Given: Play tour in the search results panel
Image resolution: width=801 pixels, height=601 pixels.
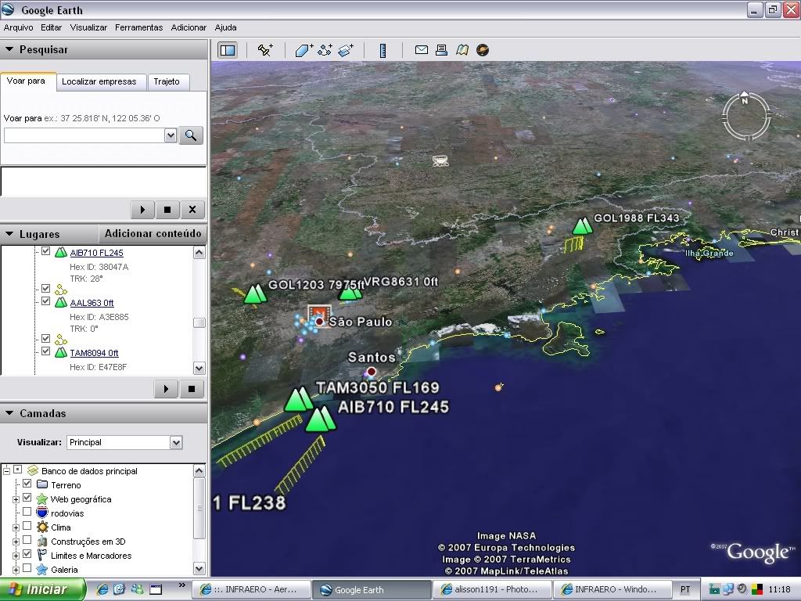Looking at the screenshot, I should point(142,210).
